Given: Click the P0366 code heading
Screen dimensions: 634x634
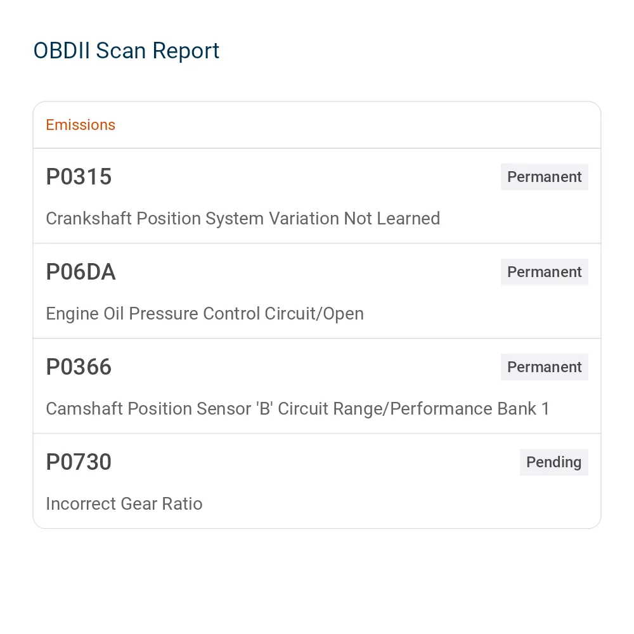Looking at the screenshot, I should tap(79, 366).
